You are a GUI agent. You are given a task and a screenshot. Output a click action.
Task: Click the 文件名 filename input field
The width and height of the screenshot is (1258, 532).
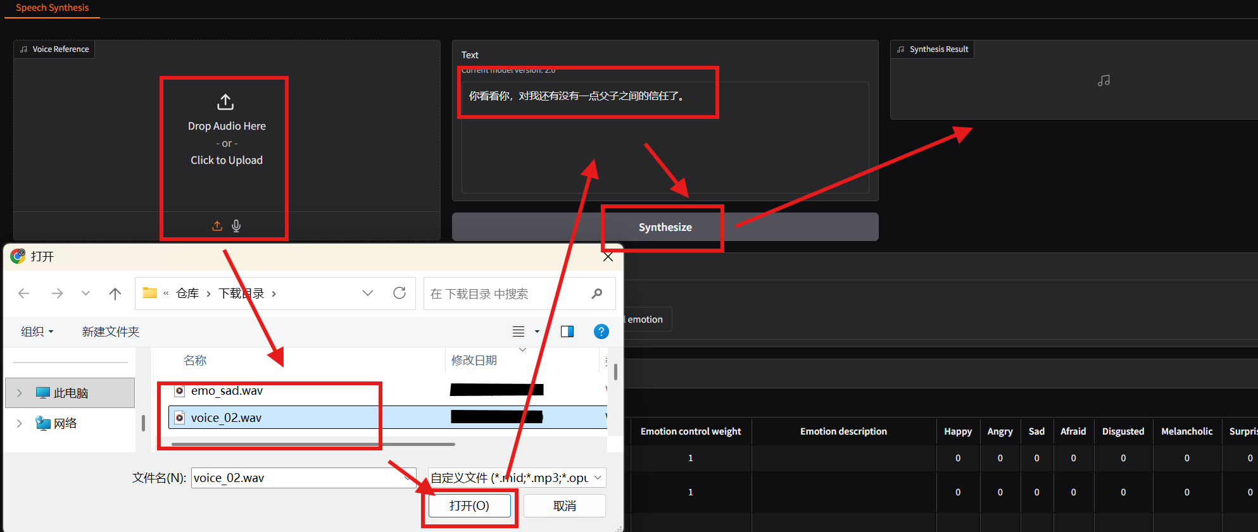(298, 478)
